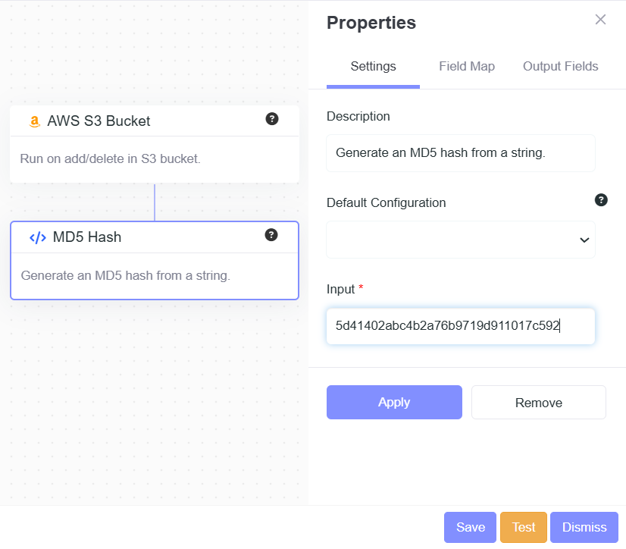
Task: Open the Field Map tab
Action: 467,67
